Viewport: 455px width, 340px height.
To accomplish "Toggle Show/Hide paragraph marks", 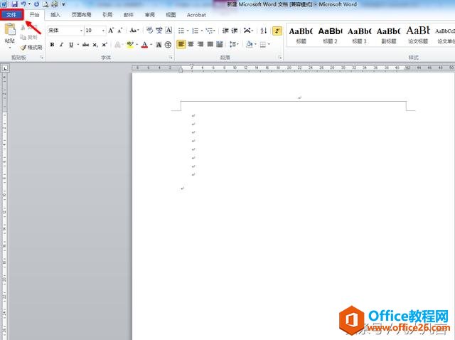I will (x=277, y=31).
